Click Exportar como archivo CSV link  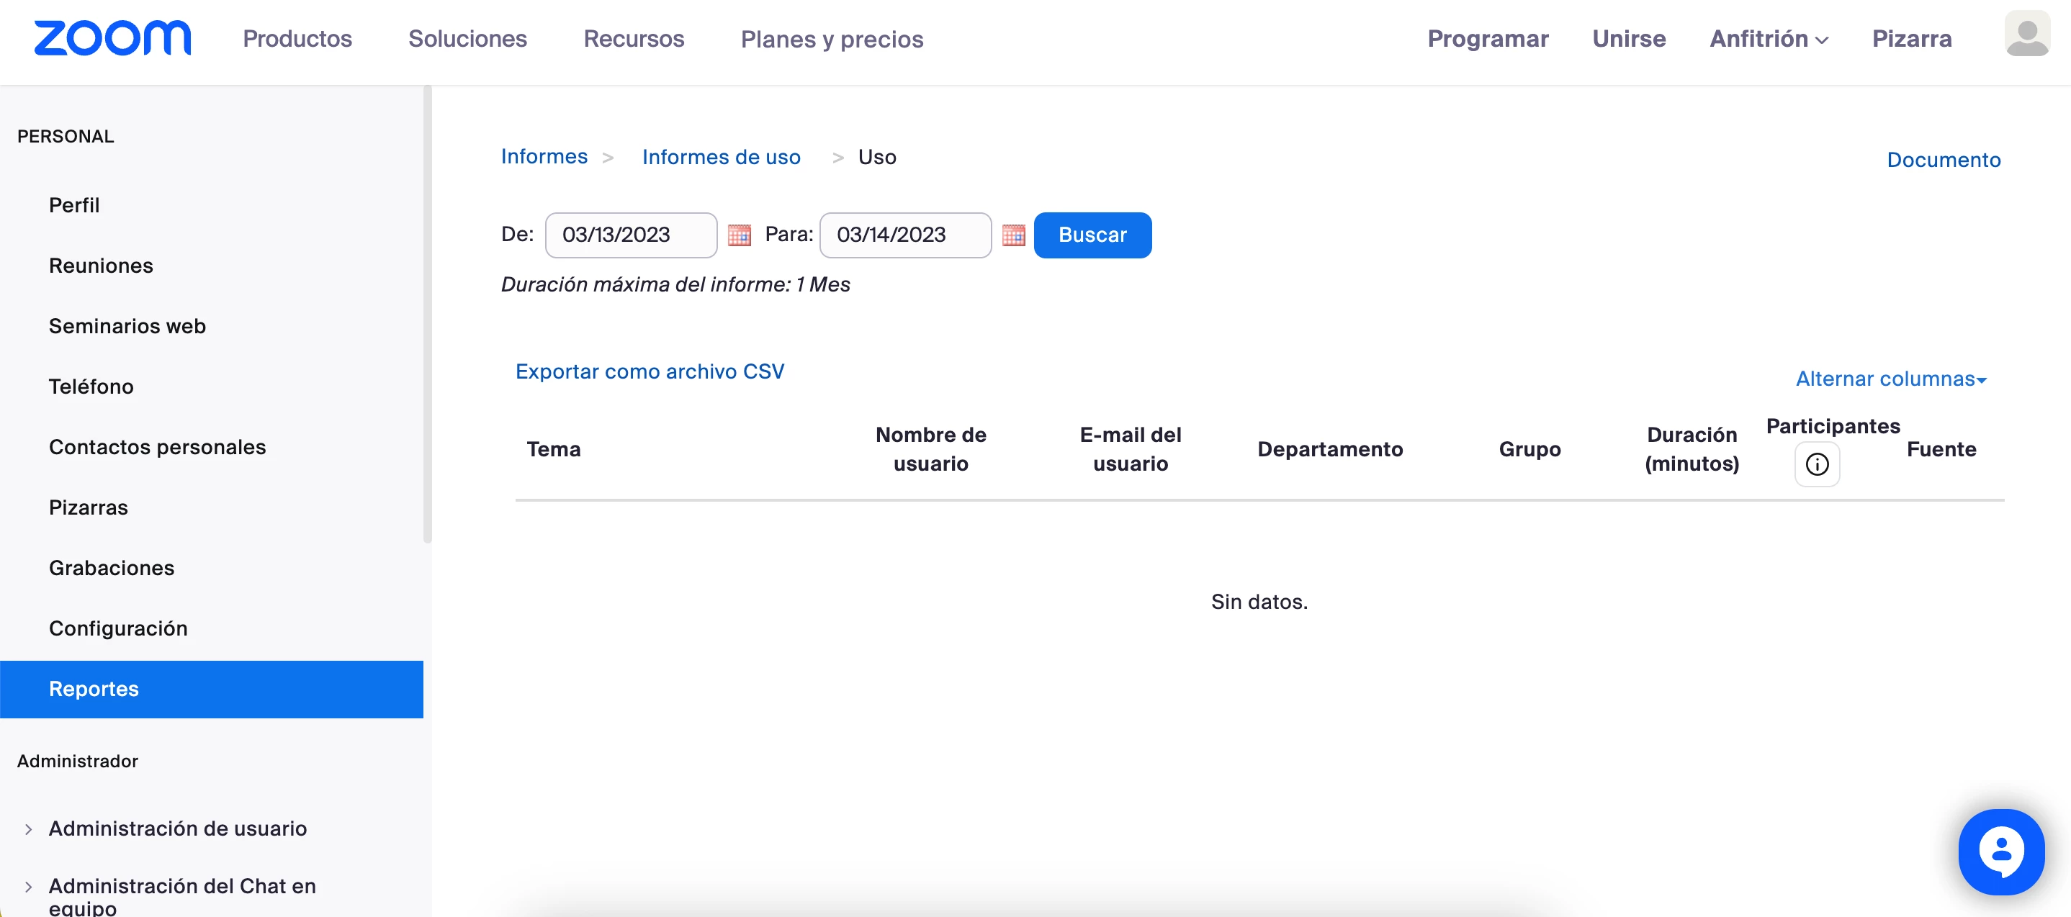coord(650,371)
